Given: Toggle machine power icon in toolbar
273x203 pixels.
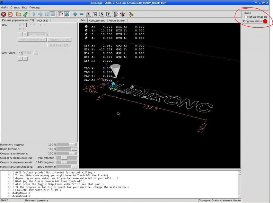Looking at the screenshot, I should click(x=10, y=14).
